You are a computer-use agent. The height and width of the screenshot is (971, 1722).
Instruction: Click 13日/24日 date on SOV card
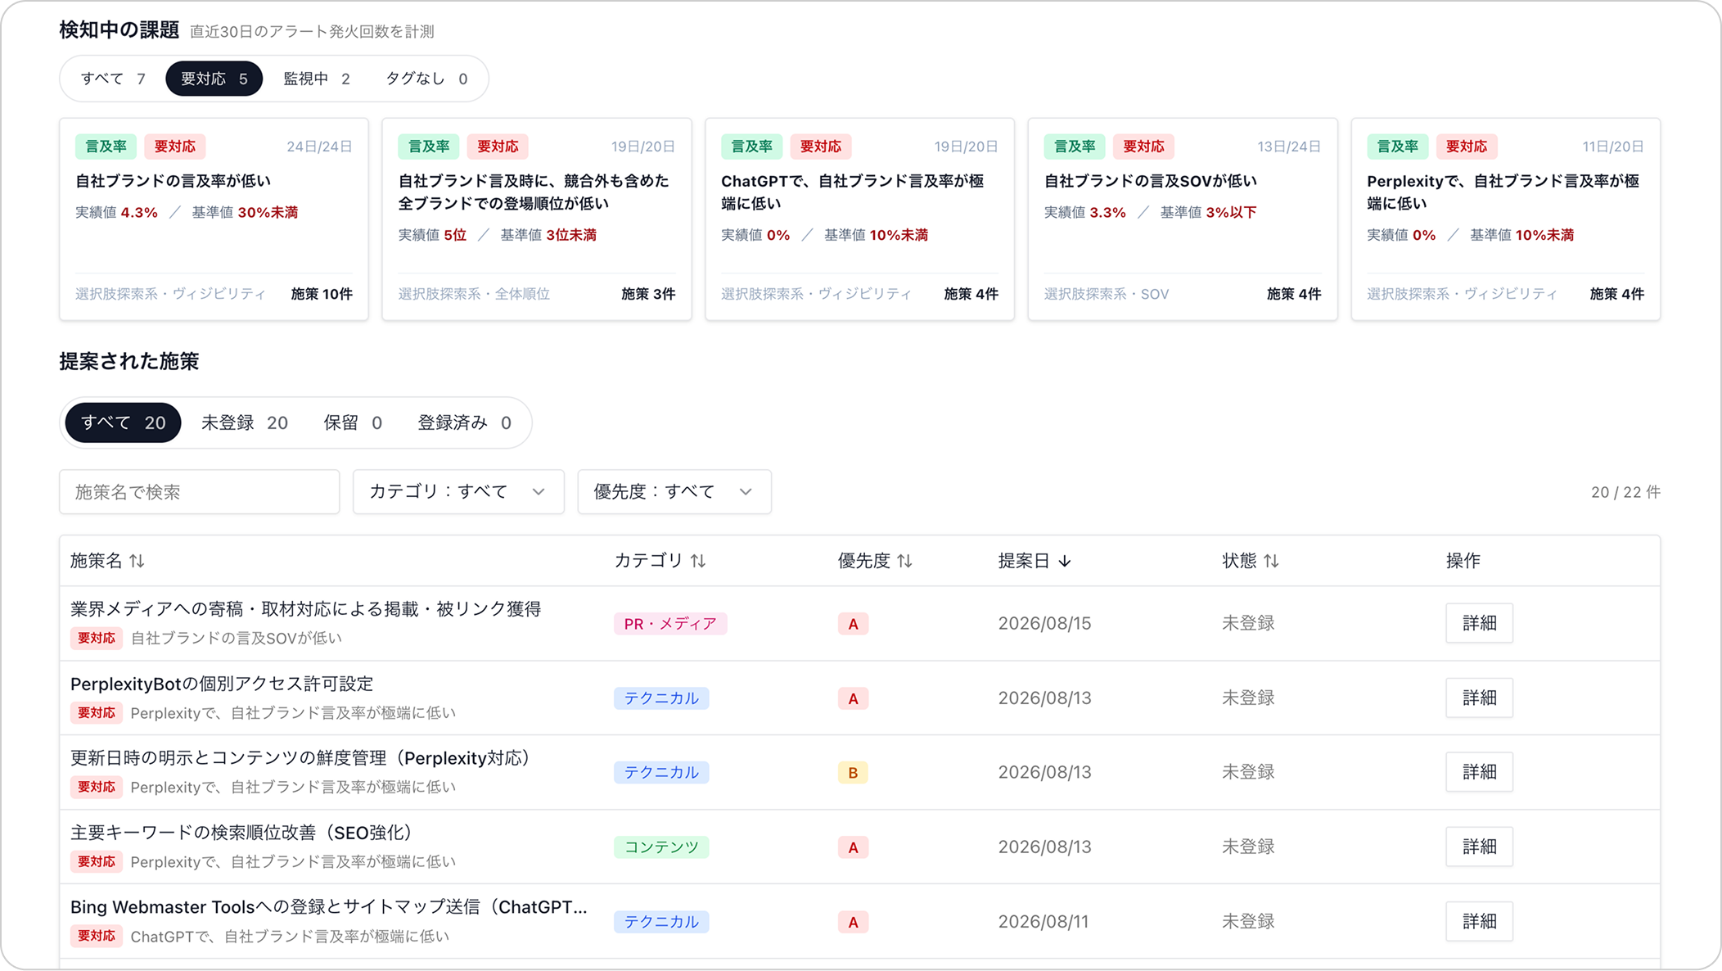[1289, 147]
